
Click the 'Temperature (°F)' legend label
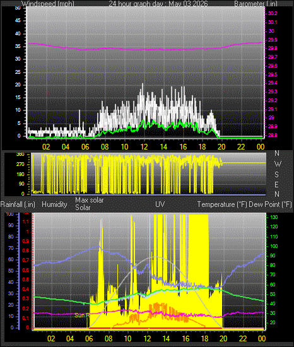click(x=222, y=204)
